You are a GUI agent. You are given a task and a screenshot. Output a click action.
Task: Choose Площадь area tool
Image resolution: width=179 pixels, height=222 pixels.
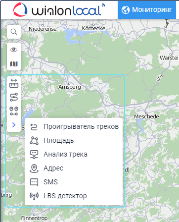[74, 141]
